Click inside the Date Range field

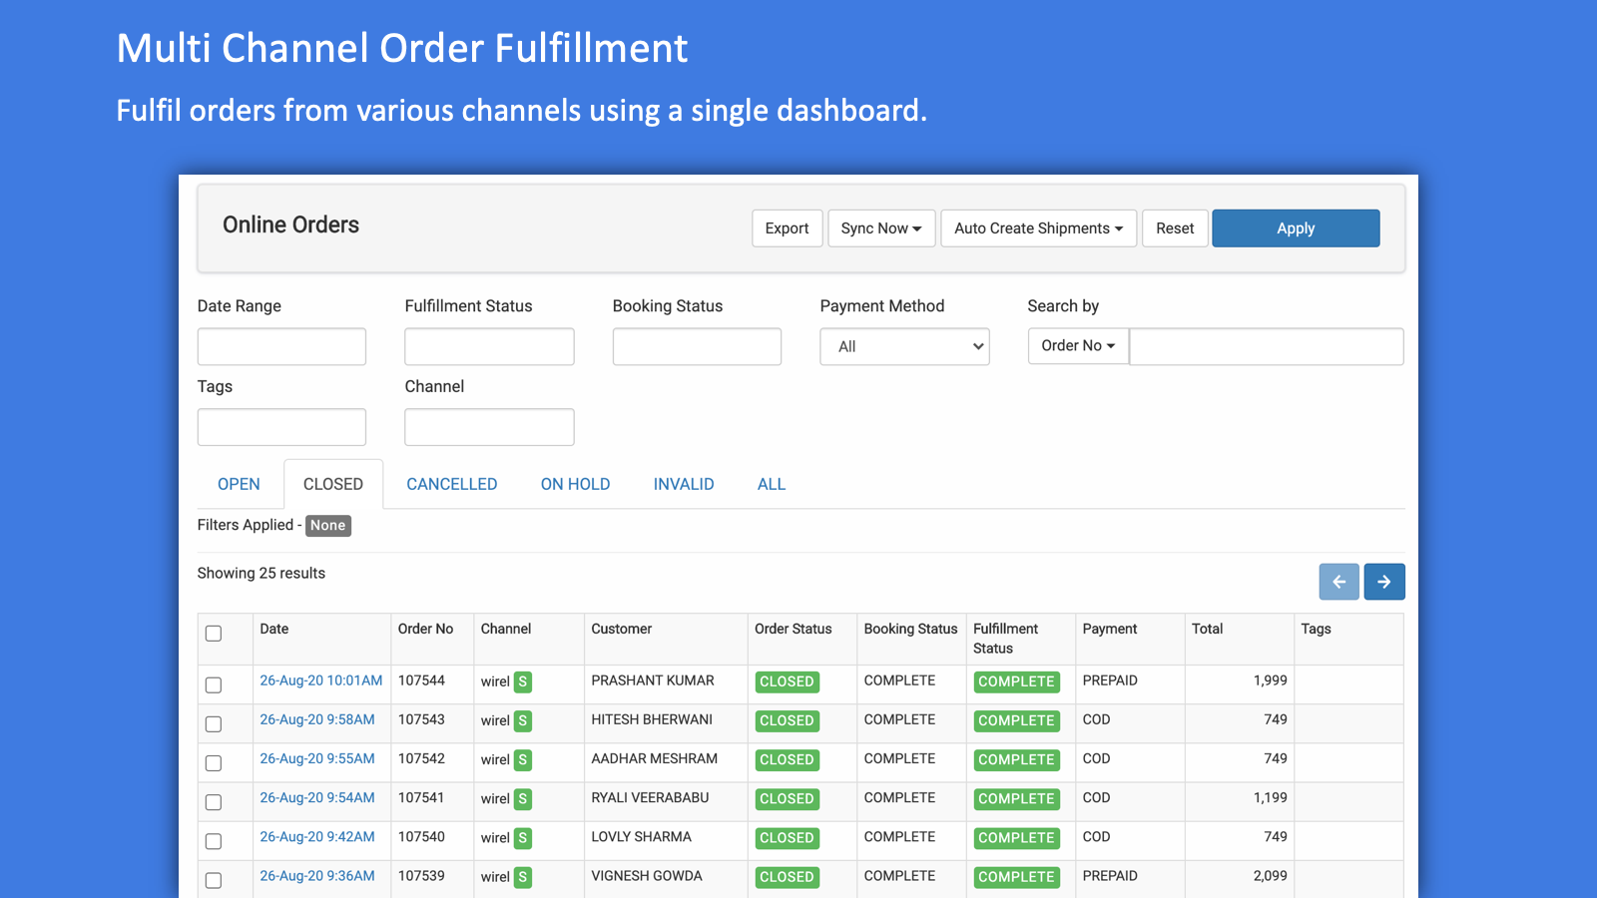(x=280, y=346)
